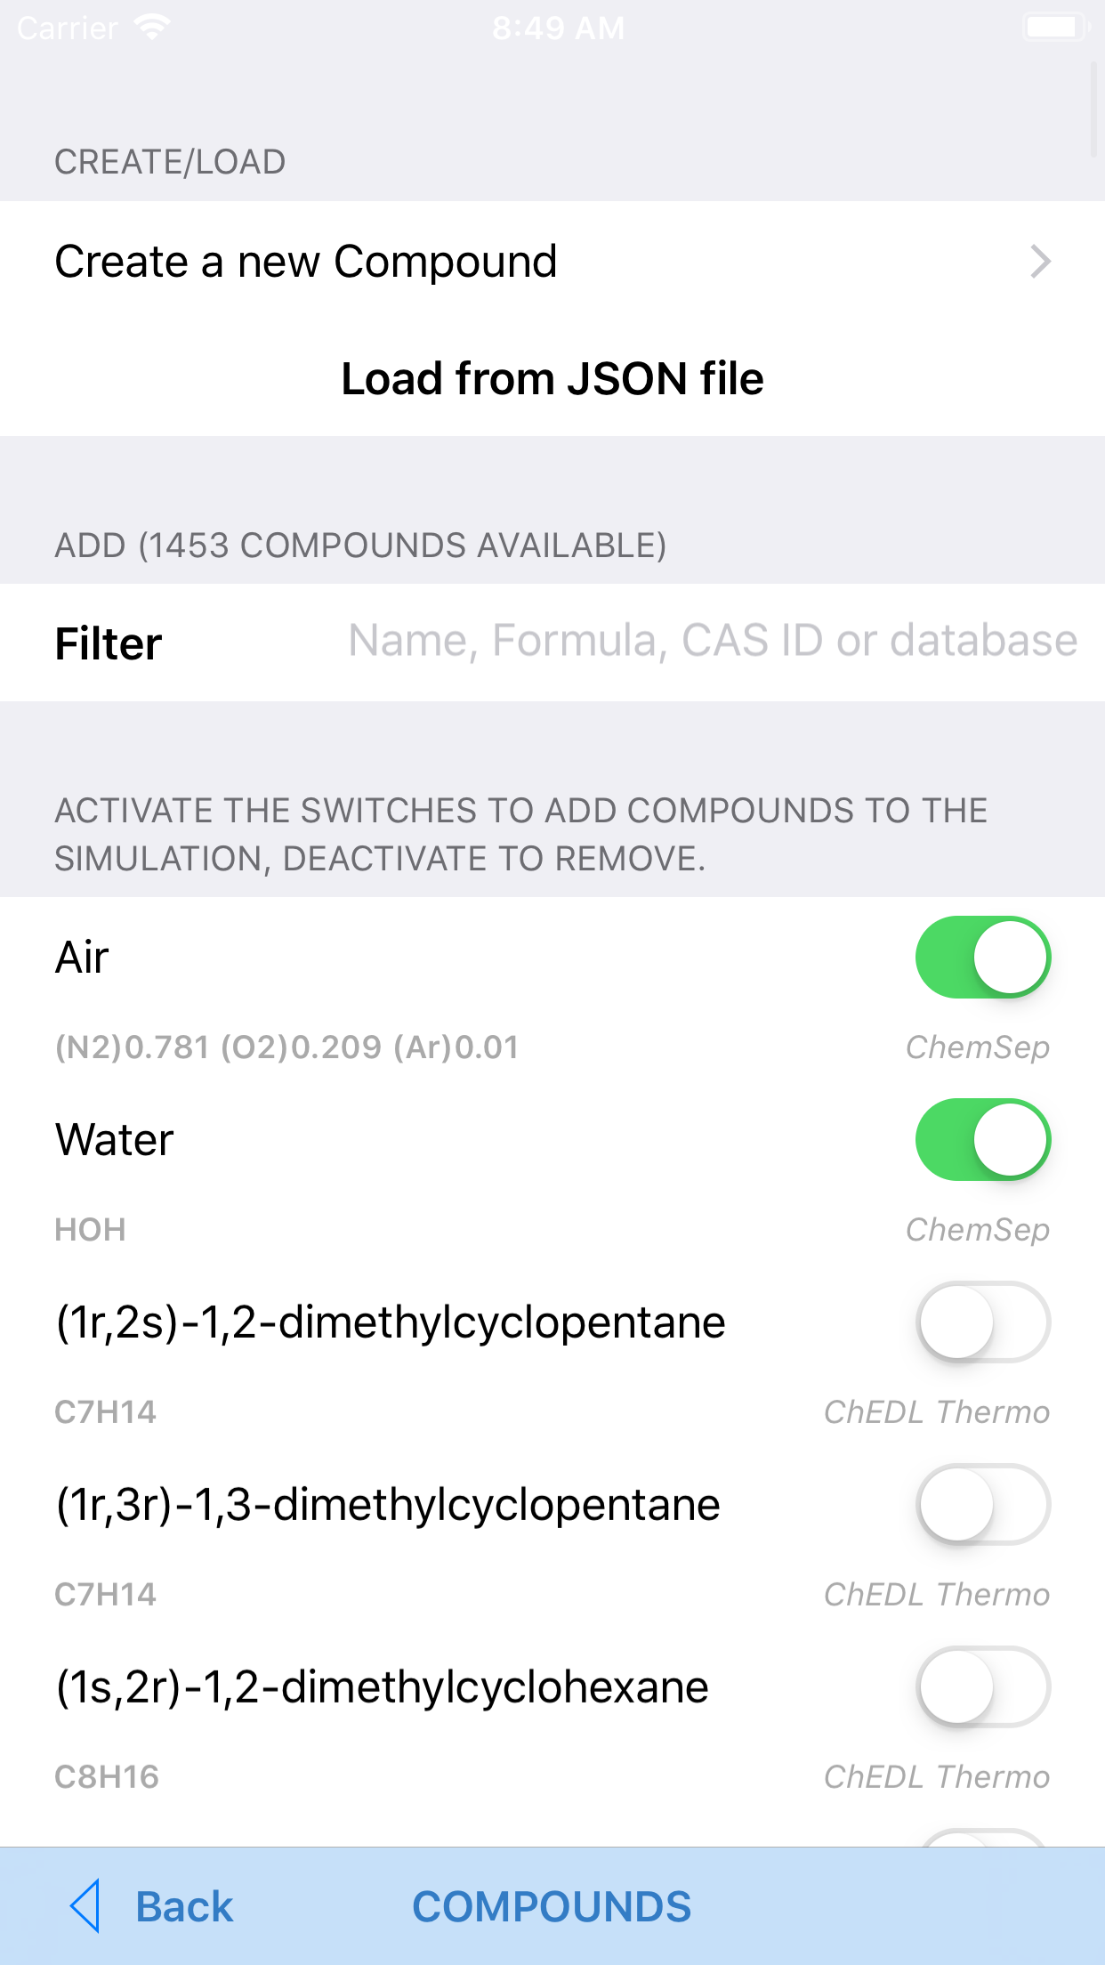
Task: Tap the back chevron arrow icon
Action: [85, 1905]
